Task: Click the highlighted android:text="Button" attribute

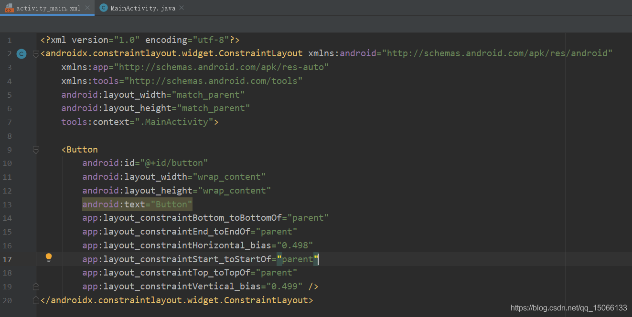Action: pyautogui.click(x=137, y=205)
